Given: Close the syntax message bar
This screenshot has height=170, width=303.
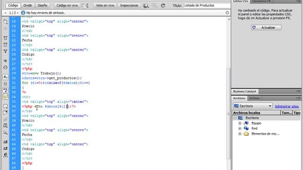Looking at the screenshot, I should pyautogui.click(x=227, y=13).
